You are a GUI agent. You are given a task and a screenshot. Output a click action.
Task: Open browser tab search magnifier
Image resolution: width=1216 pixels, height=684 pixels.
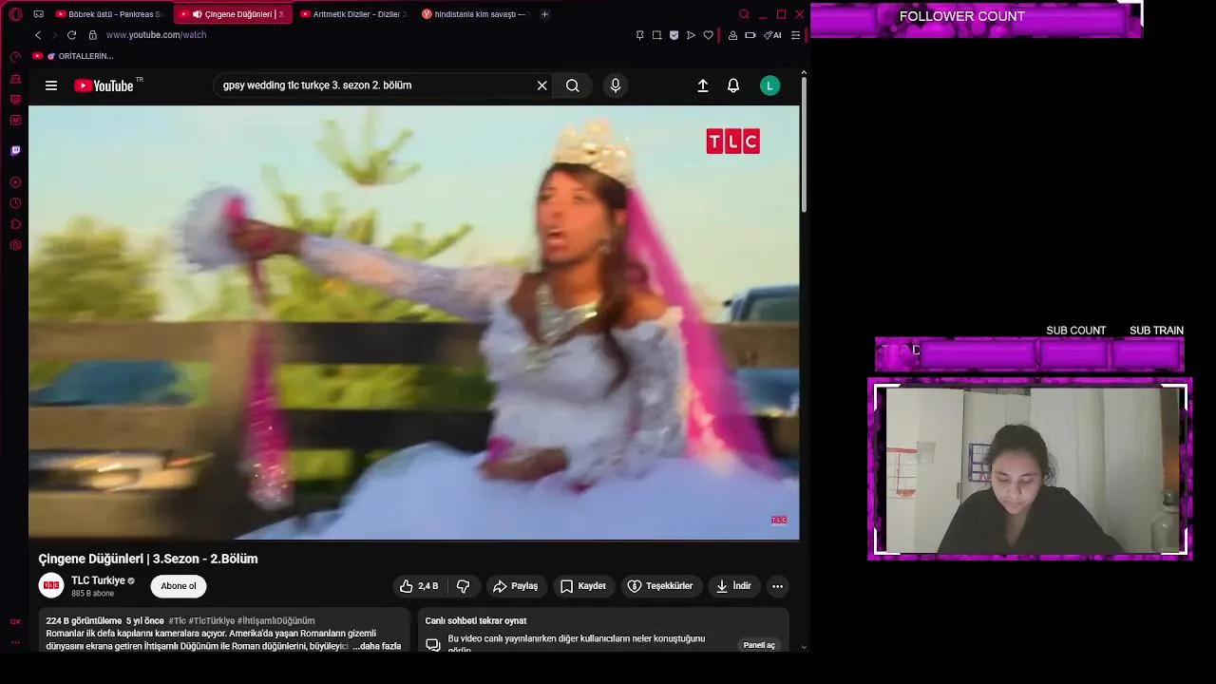[744, 14]
